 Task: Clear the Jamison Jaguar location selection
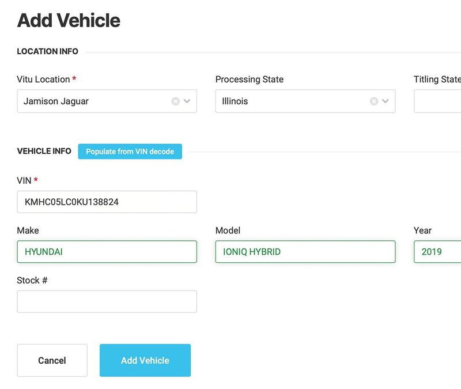click(x=176, y=101)
